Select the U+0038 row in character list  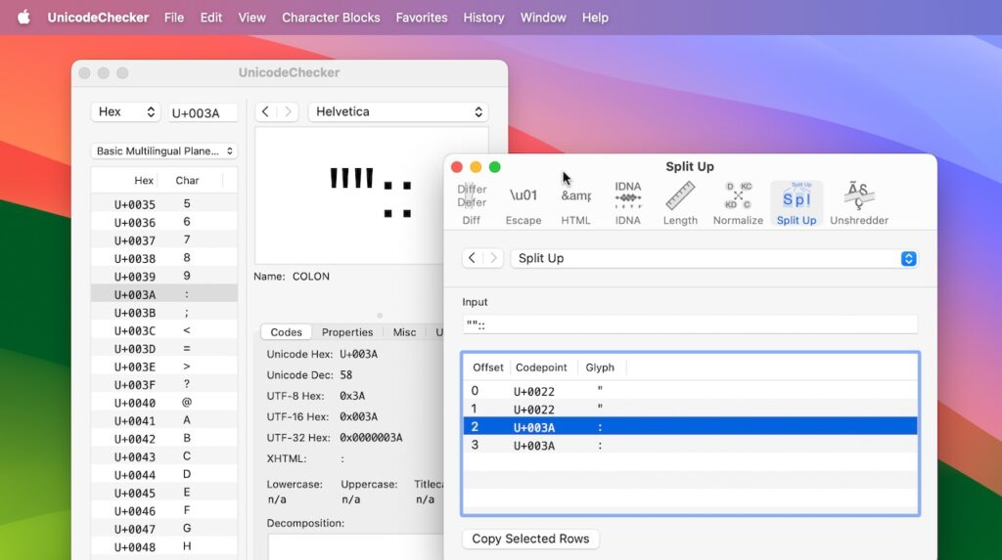coord(164,258)
